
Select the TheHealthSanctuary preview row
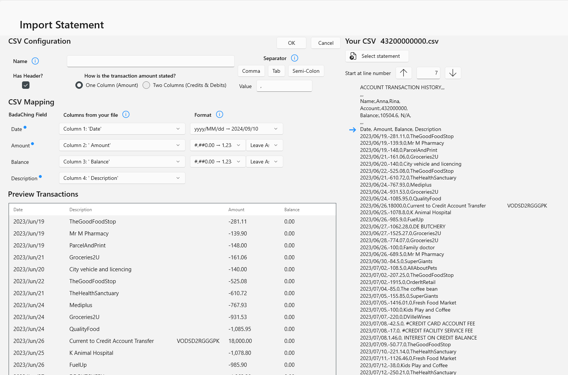coord(172,293)
